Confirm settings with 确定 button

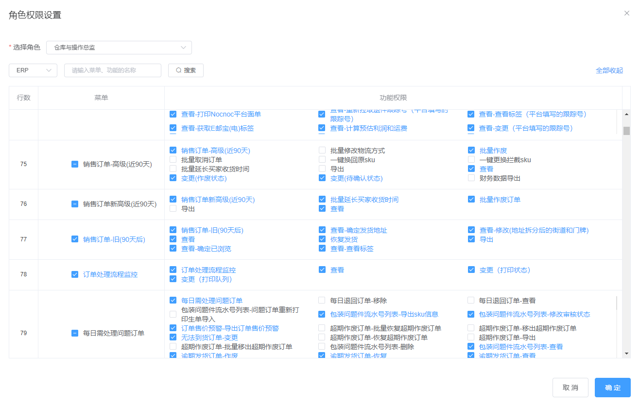[x=612, y=388]
